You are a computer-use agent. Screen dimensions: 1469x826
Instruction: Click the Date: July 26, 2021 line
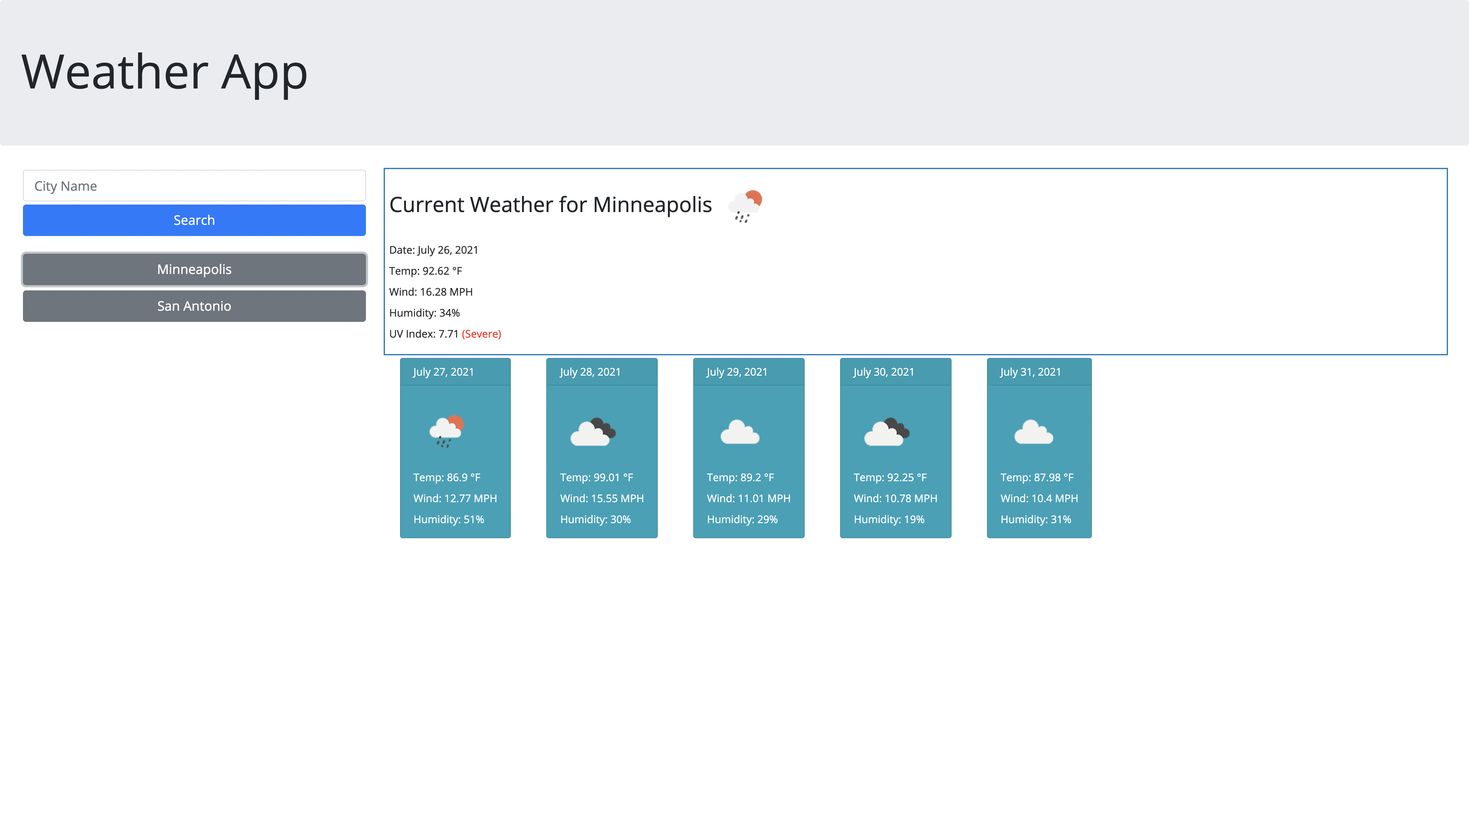click(433, 250)
